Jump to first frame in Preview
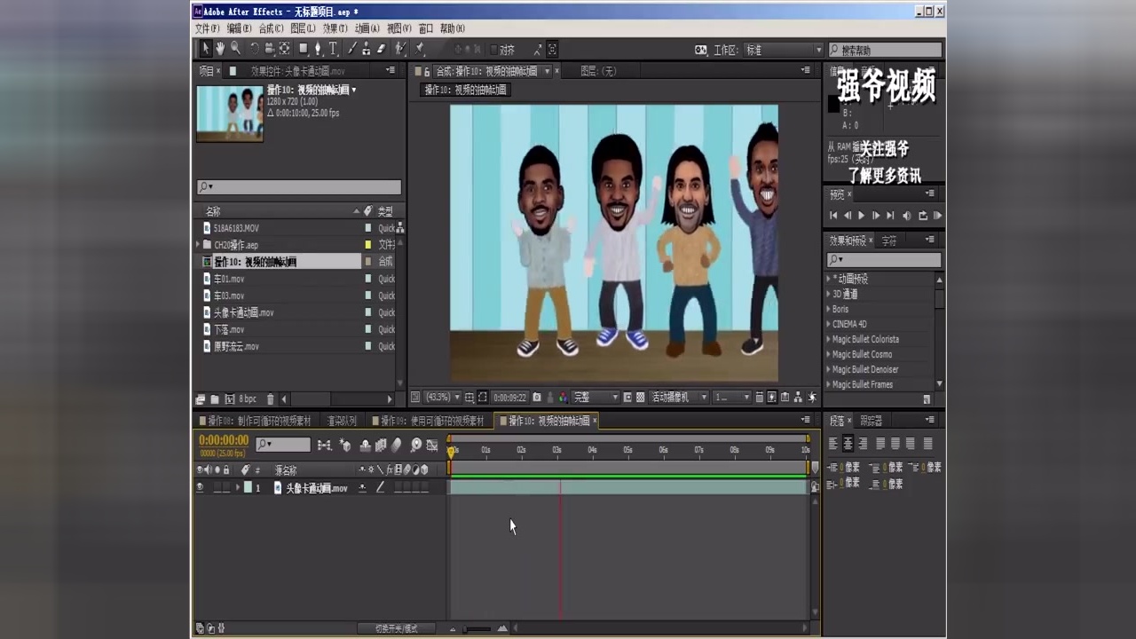Viewport: 1136px width, 639px height. (x=833, y=216)
